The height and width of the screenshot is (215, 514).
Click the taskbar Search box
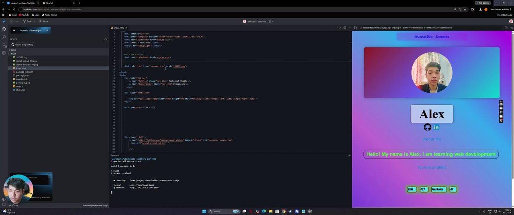pyautogui.click(x=224, y=211)
